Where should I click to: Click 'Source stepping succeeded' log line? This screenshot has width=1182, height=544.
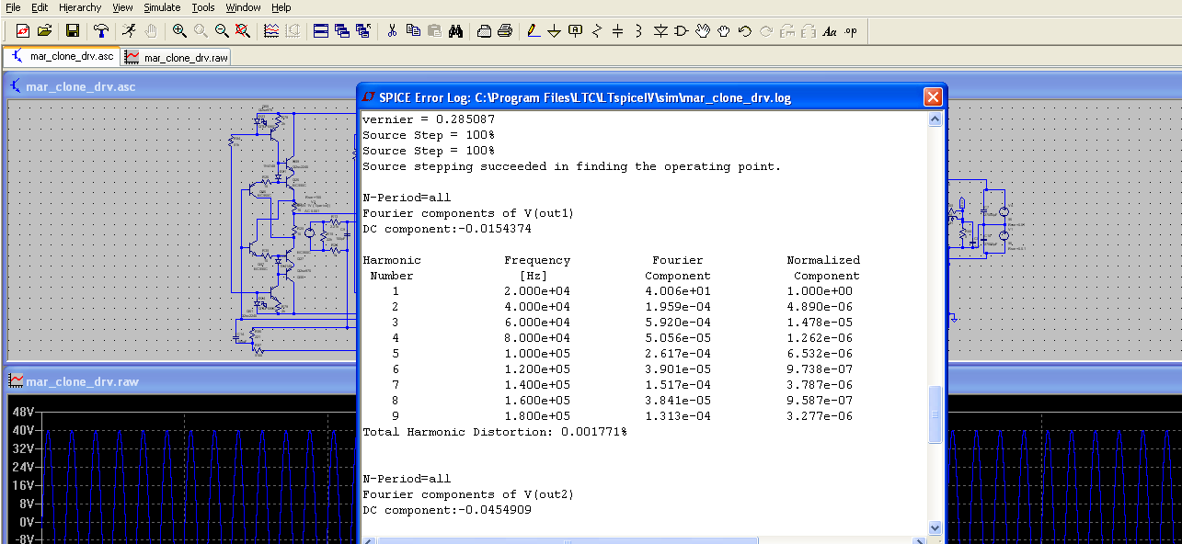click(571, 166)
